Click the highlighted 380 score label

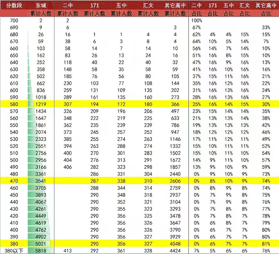[14, 244]
